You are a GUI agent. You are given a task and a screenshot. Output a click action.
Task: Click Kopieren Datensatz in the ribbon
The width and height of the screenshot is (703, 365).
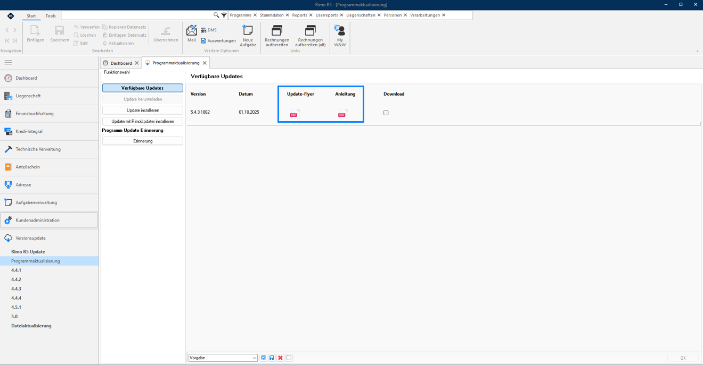(124, 27)
